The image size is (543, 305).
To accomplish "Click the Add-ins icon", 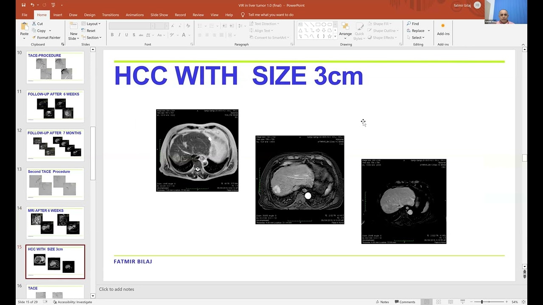I will click(443, 26).
